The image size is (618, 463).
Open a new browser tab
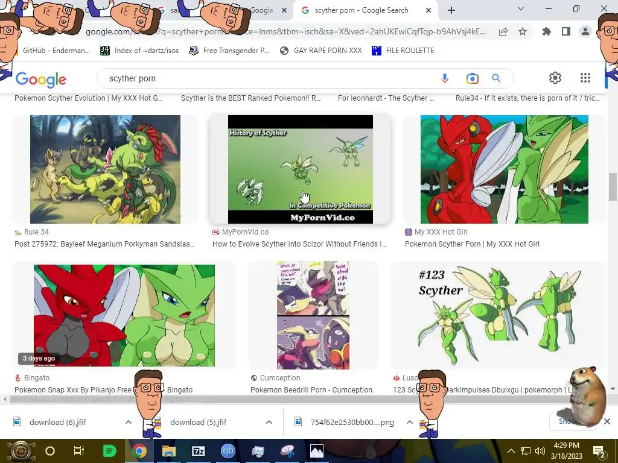451,11
